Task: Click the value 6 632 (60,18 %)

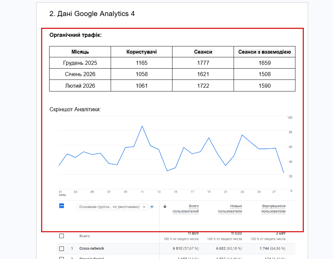Action: pyautogui.click(x=229, y=248)
